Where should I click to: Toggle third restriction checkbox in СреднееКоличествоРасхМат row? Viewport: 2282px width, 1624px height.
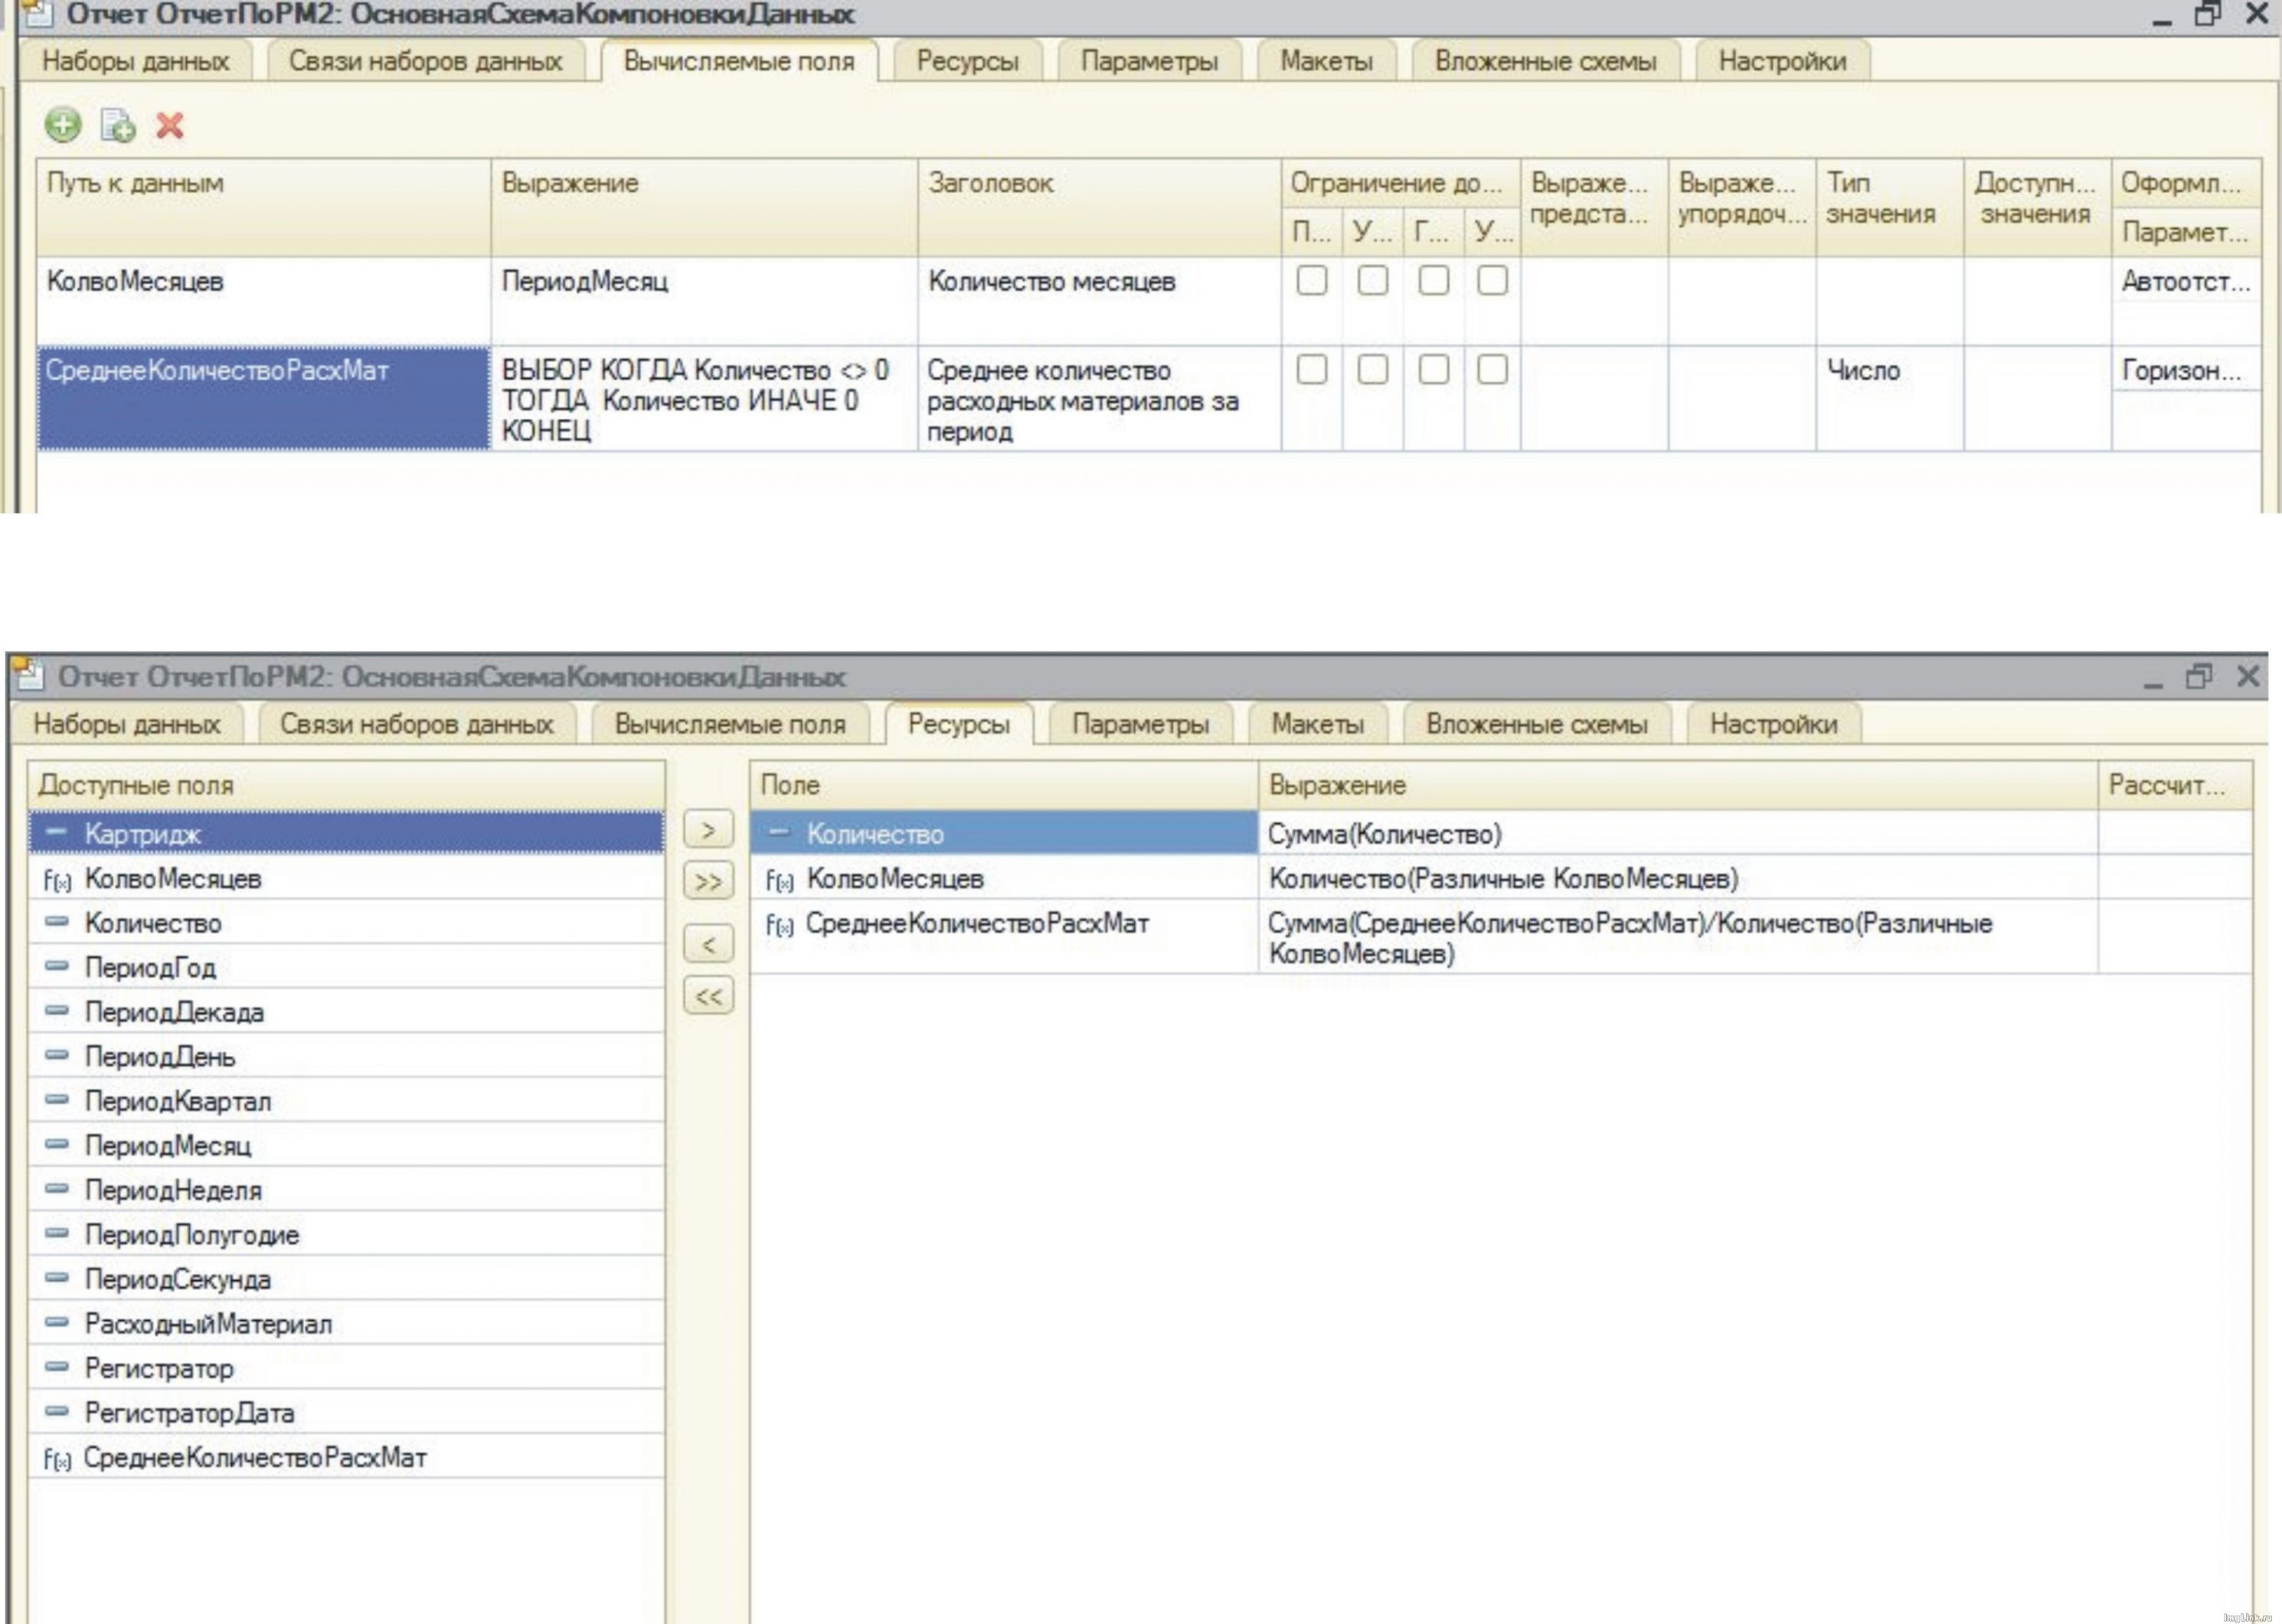1433,369
